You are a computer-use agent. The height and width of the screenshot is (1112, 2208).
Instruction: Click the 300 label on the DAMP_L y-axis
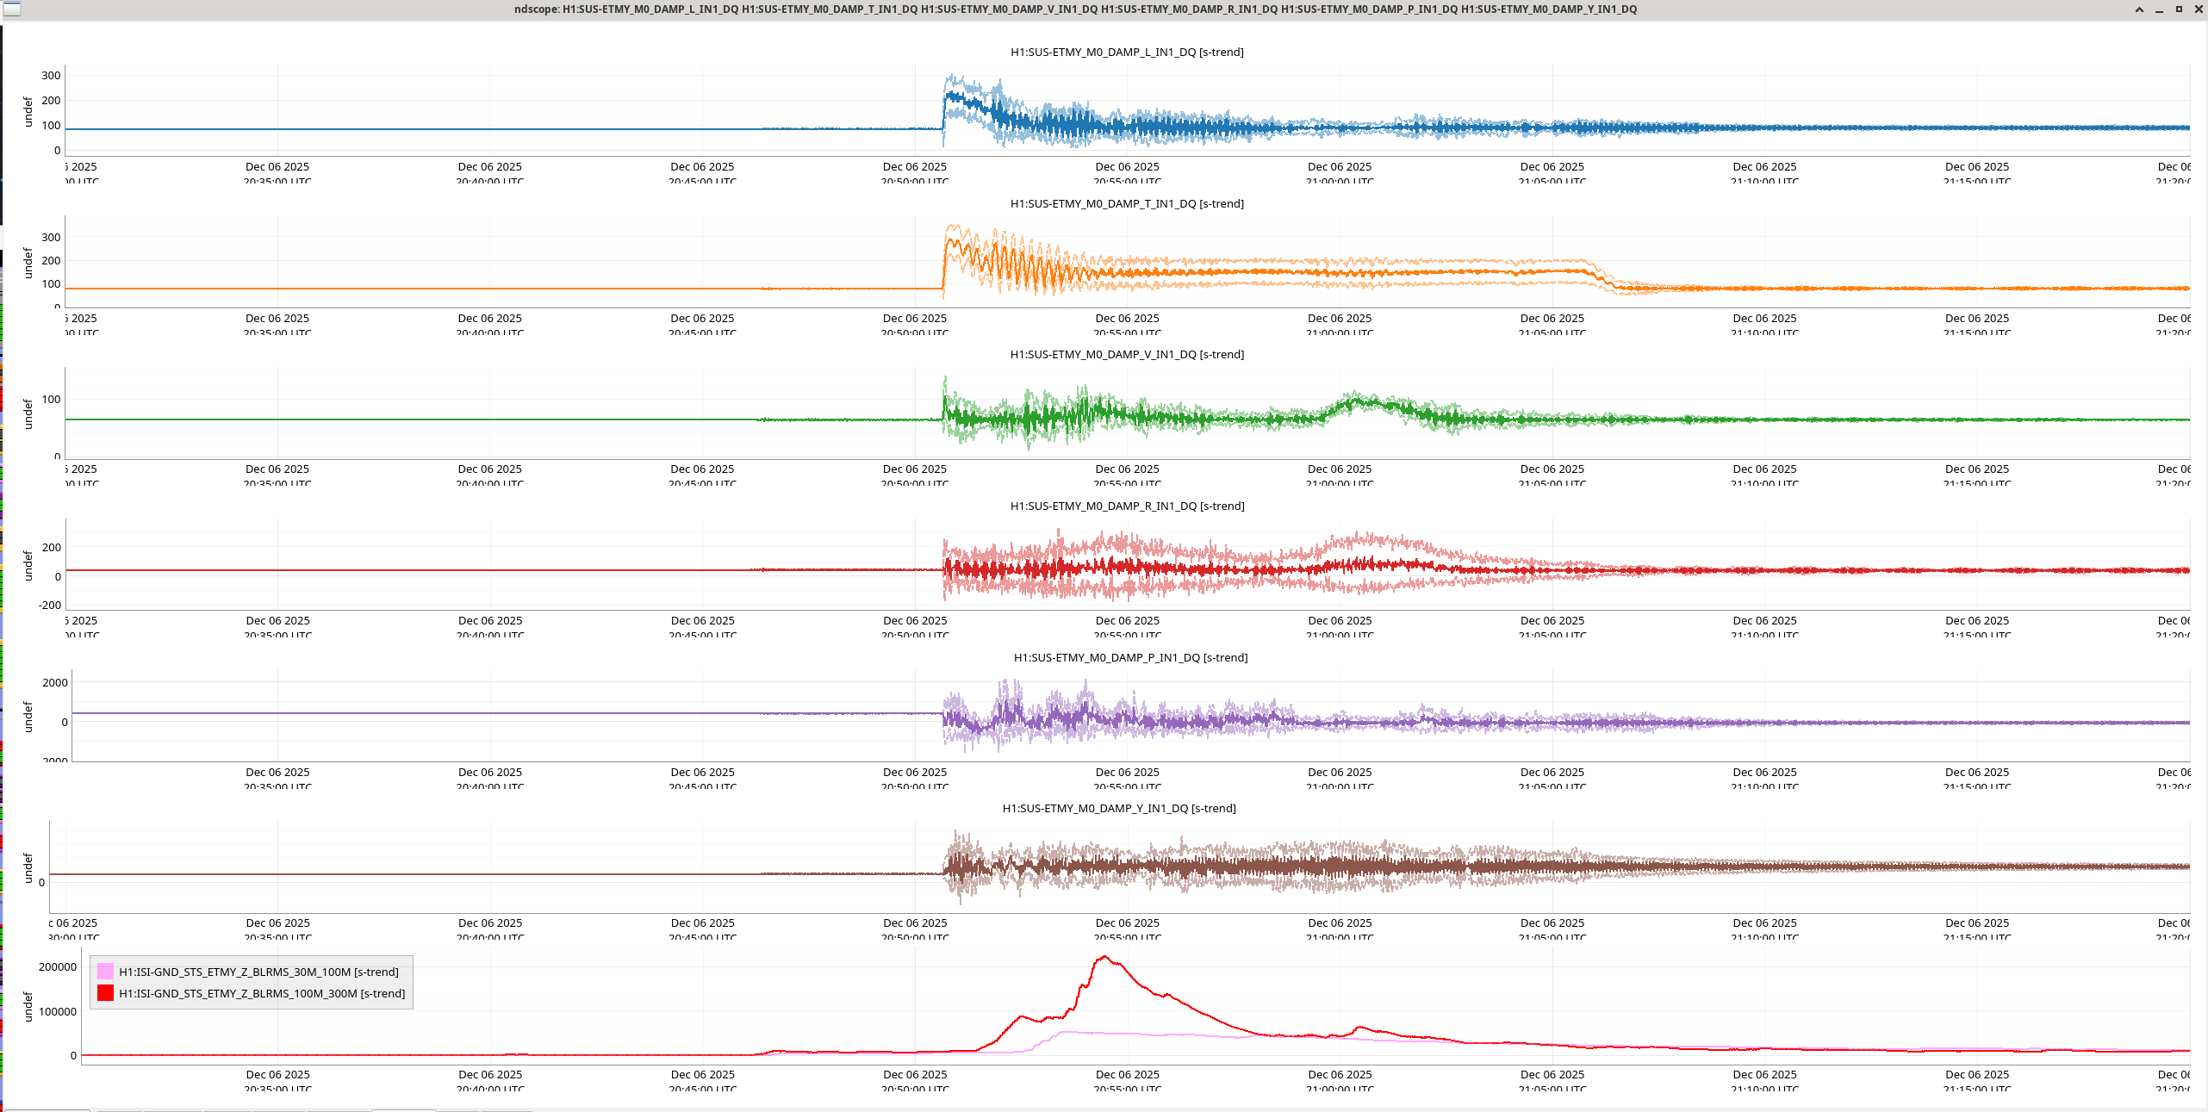pos(51,76)
